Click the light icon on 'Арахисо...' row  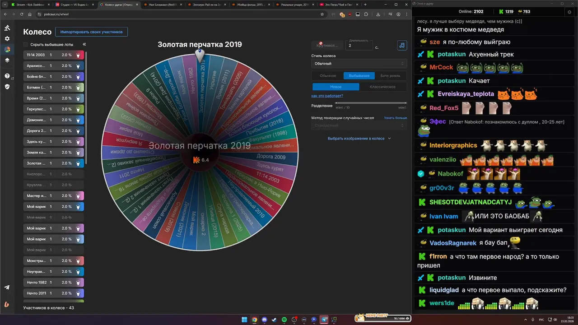pyautogui.click(x=78, y=66)
